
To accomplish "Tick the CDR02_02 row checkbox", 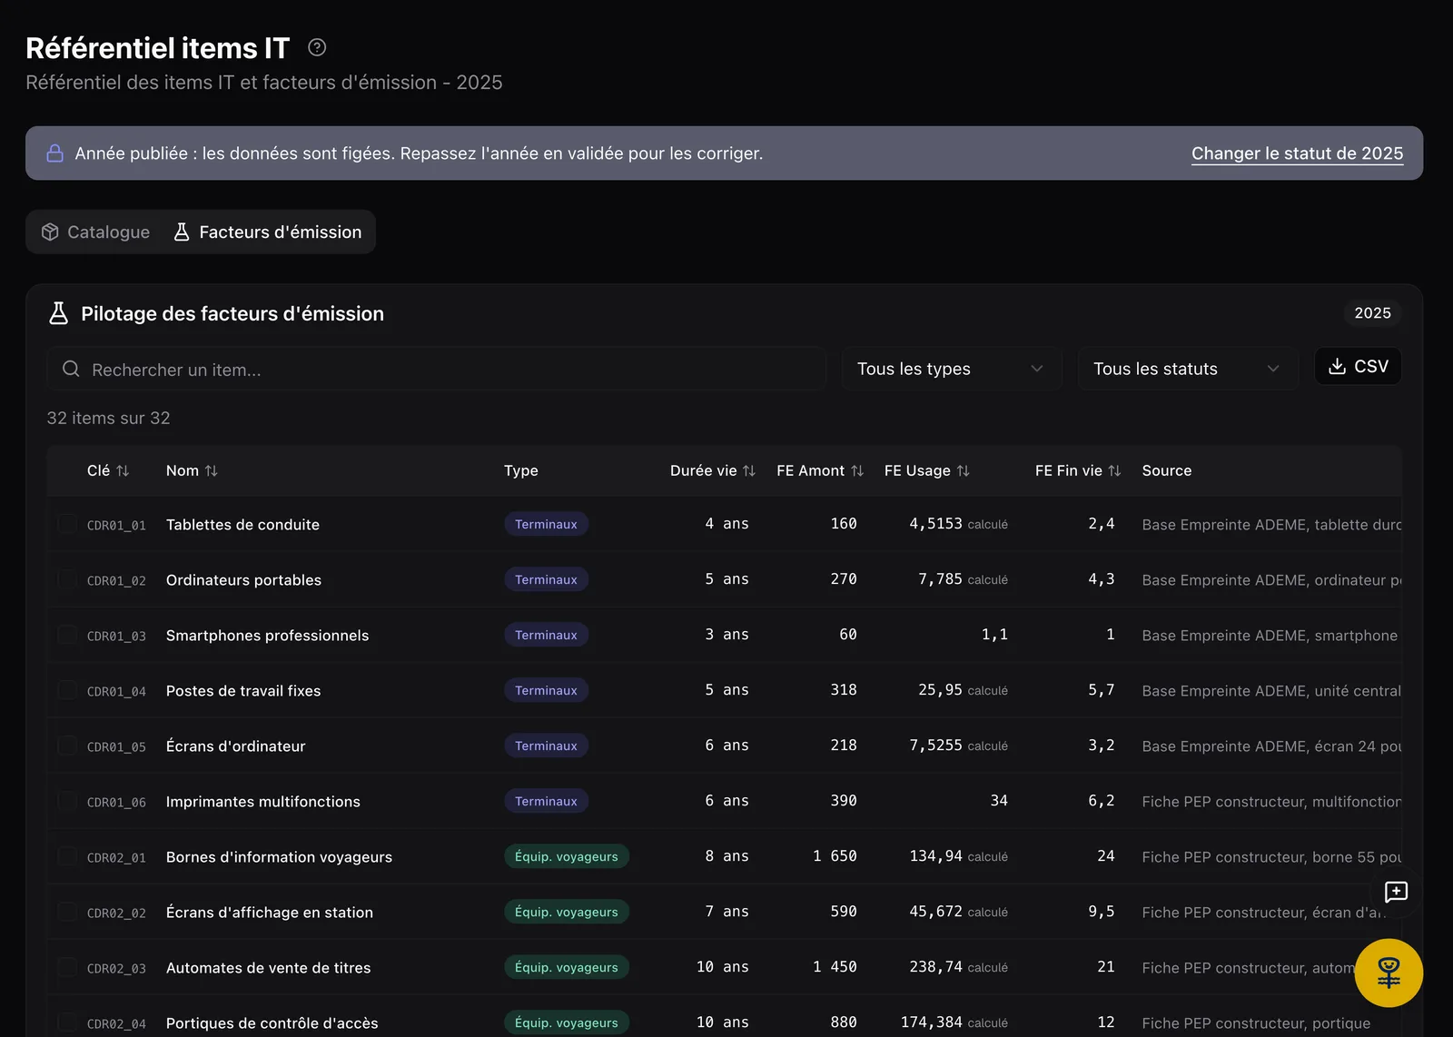I will [67, 912].
